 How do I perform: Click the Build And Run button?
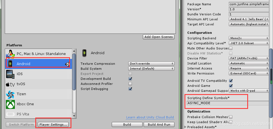click(159, 125)
